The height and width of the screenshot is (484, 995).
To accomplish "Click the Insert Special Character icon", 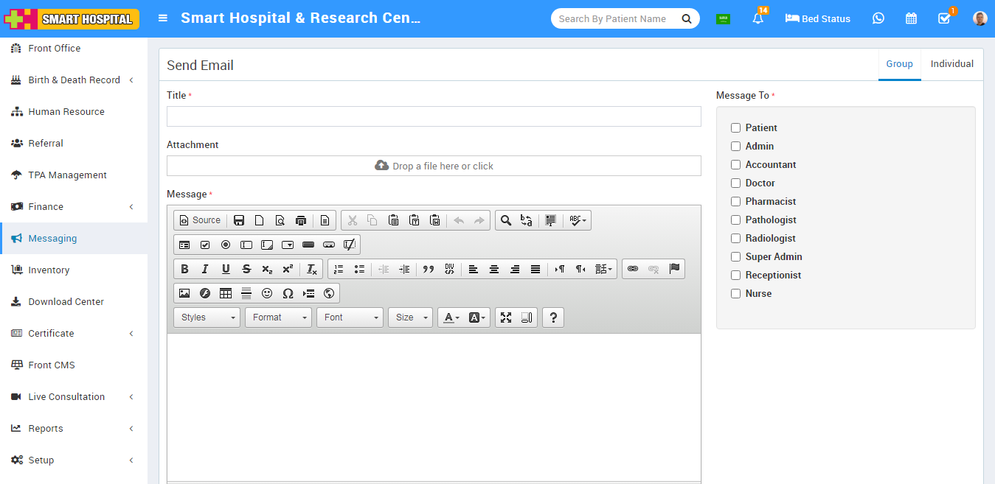I will click(x=288, y=292).
